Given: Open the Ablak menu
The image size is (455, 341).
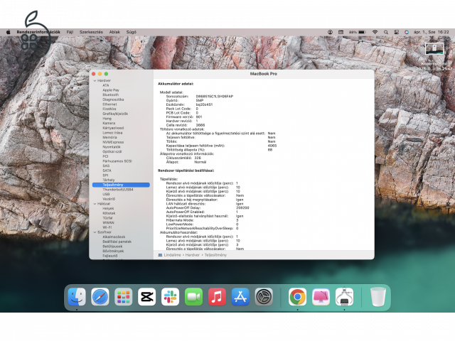Looking at the screenshot, I should tap(114, 32).
